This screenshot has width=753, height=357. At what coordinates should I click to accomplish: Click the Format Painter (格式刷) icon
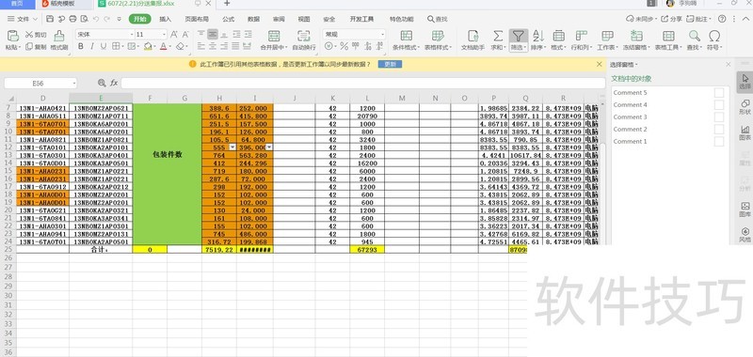[x=59, y=36]
